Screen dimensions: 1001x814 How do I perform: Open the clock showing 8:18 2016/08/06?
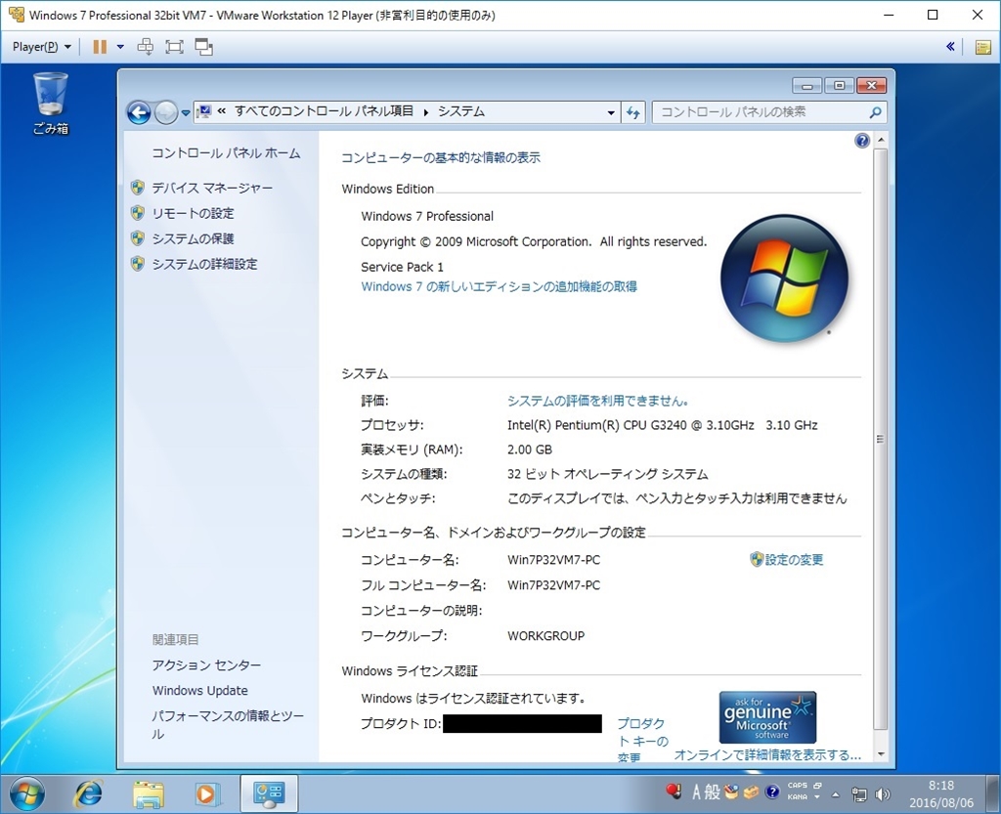pos(941,794)
